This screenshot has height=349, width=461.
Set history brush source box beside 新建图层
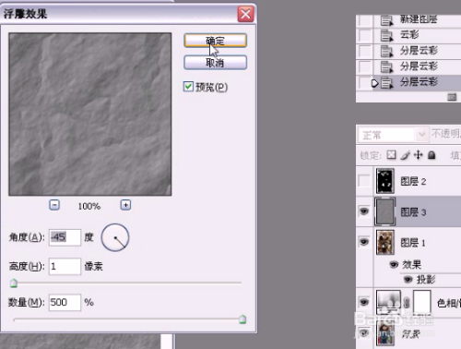pos(365,20)
